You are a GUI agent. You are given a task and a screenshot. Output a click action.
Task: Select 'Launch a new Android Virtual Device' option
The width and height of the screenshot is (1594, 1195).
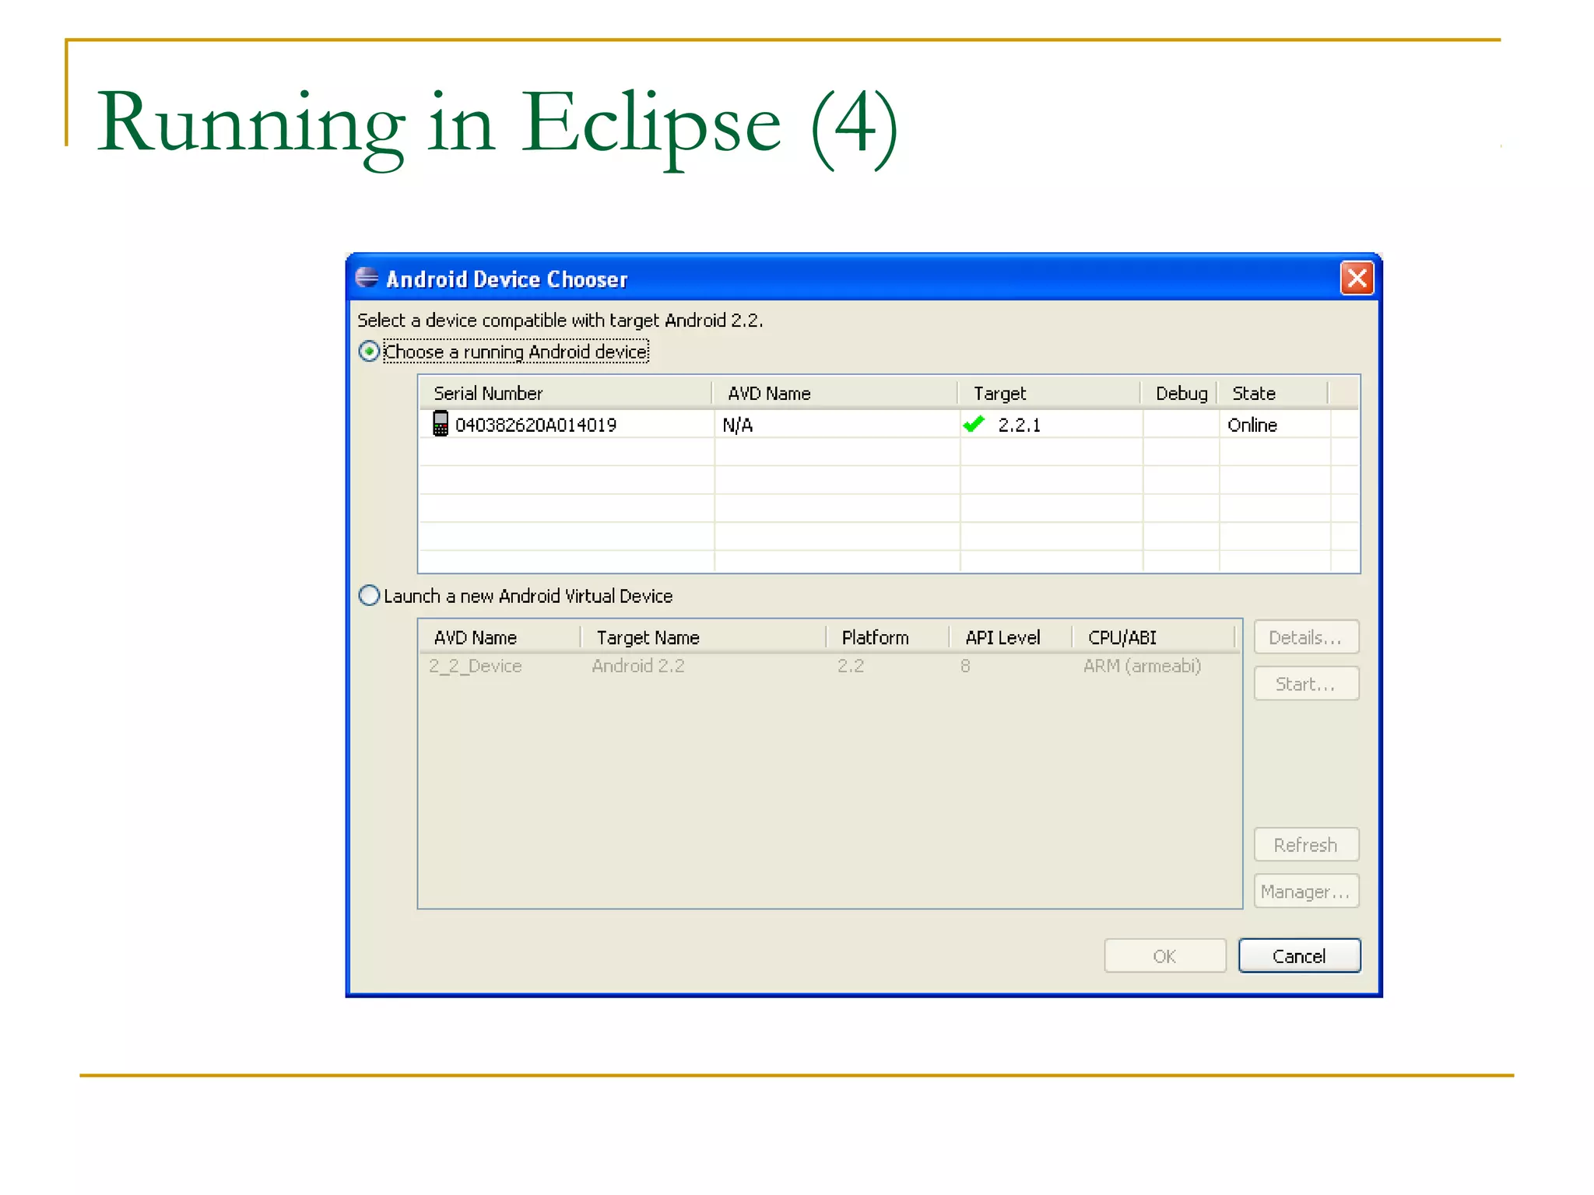pyautogui.click(x=369, y=596)
